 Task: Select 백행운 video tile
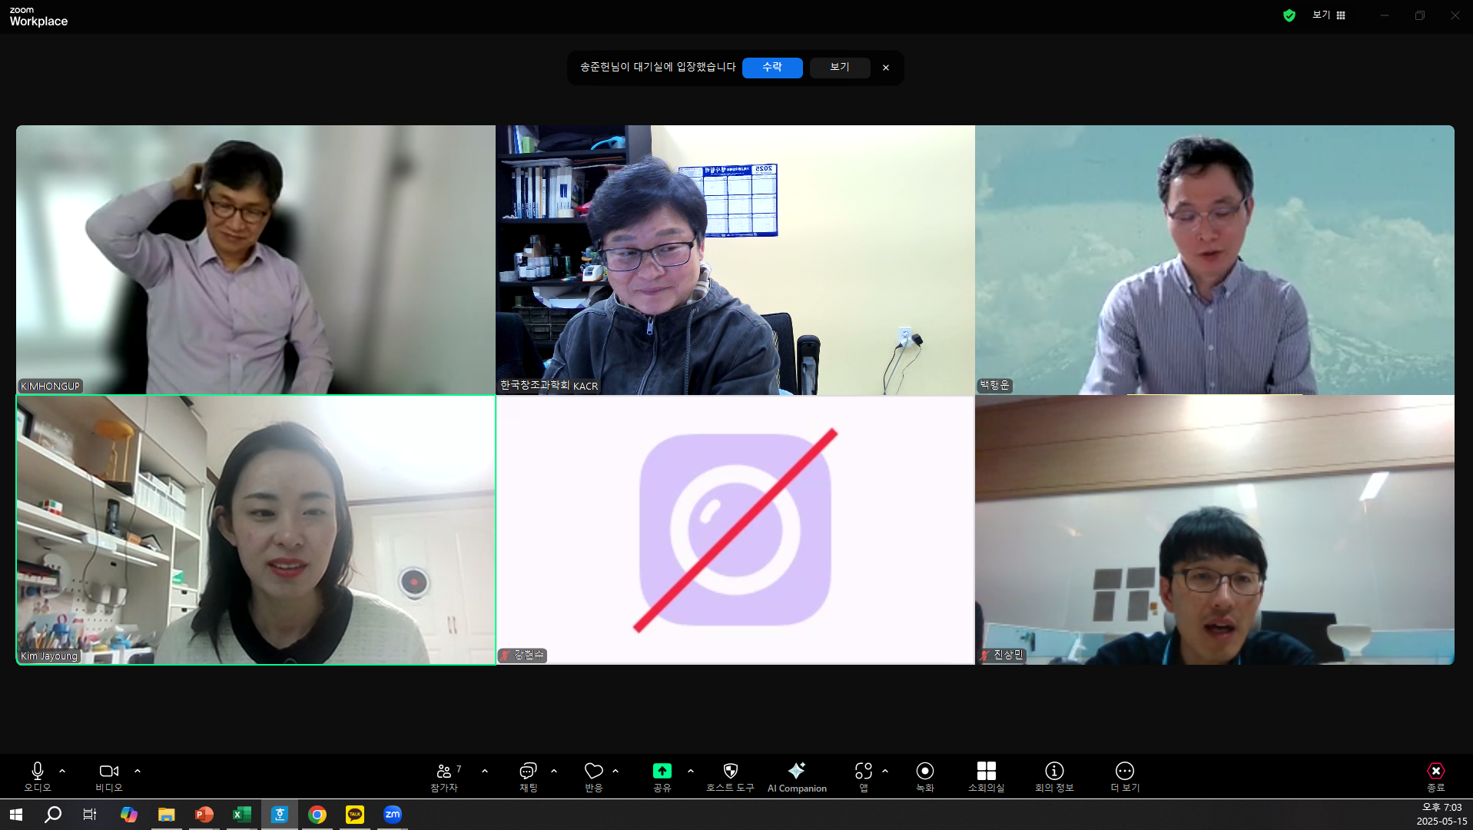click(x=1215, y=260)
